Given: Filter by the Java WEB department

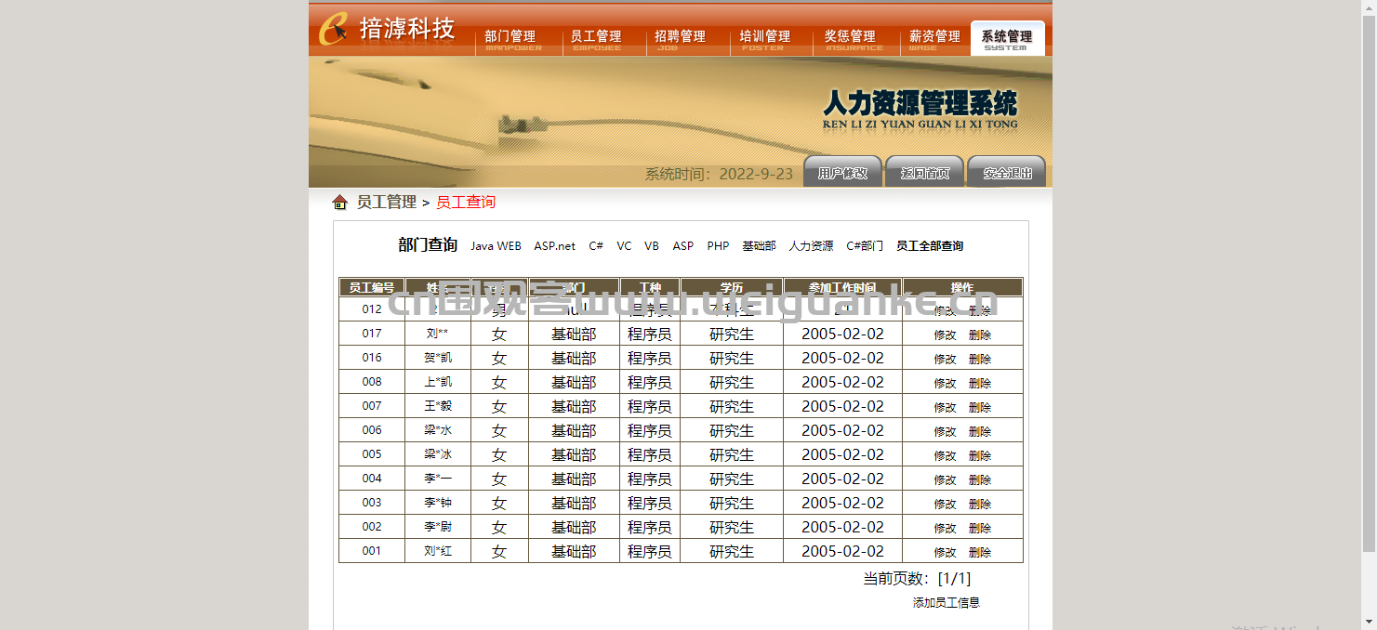Looking at the screenshot, I should tap(496, 246).
